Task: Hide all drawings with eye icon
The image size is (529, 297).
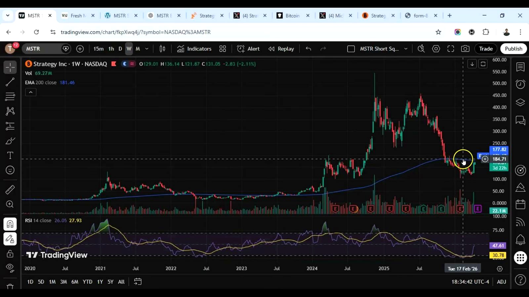Action: click(x=10, y=268)
